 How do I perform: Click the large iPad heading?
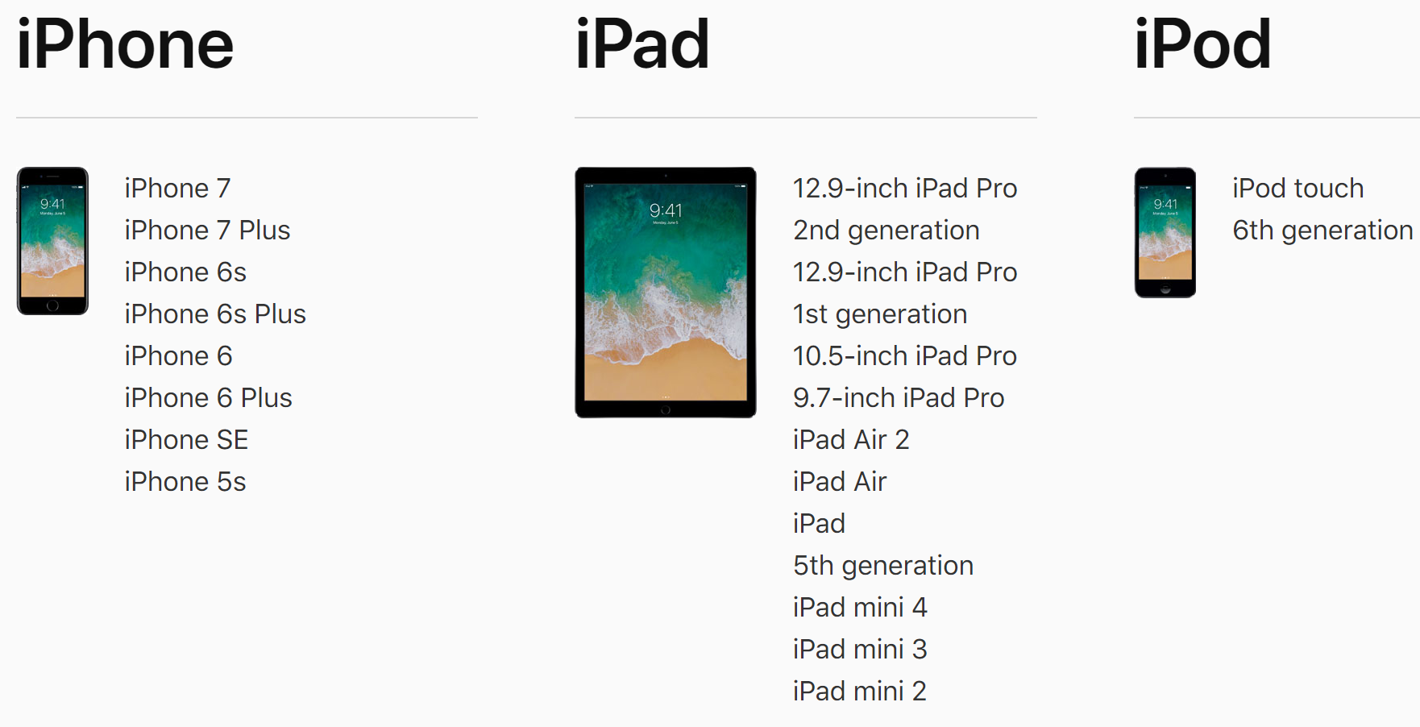(641, 45)
